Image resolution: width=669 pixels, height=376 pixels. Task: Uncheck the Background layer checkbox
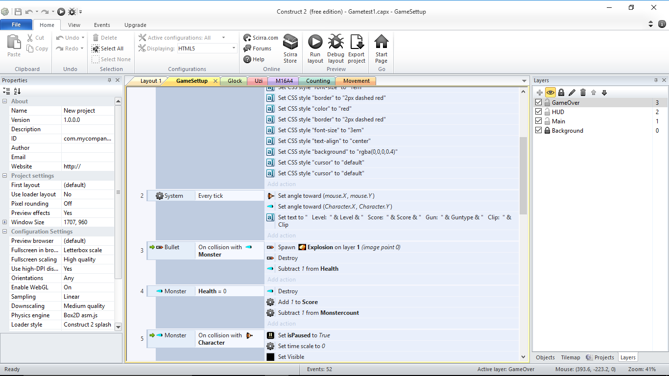(x=539, y=131)
